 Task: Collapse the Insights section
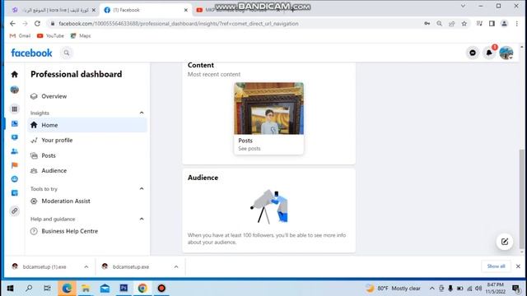tap(142, 113)
